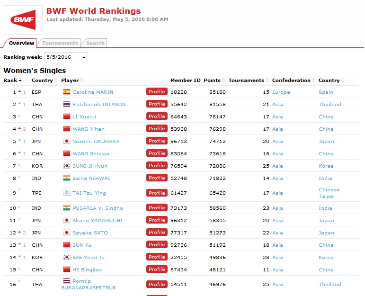Click the Chinese Taipei flag beside TAI Tzu Ying
365x296 pixels.
click(67, 193)
